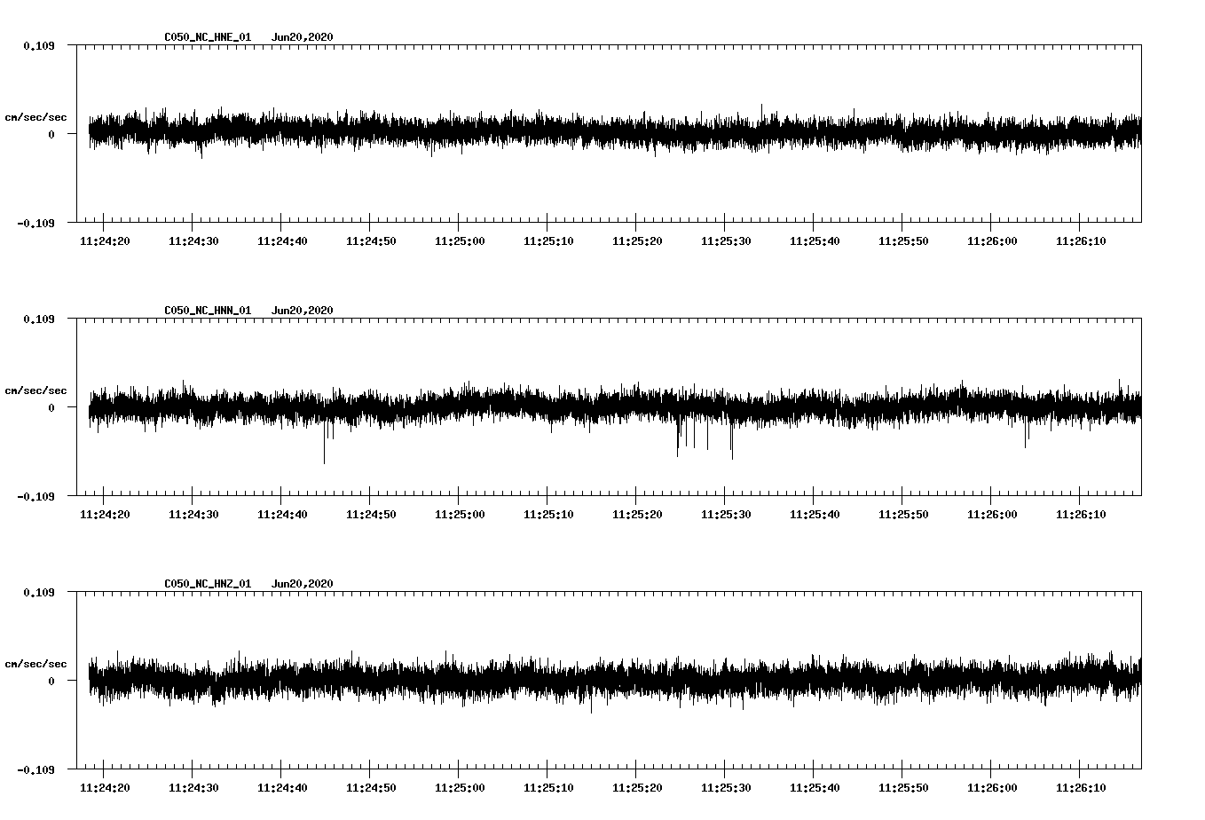Click 11:25:40 time label under HNE plot
The width and height of the screenshot is (1205, 820).
click(815, 241)
